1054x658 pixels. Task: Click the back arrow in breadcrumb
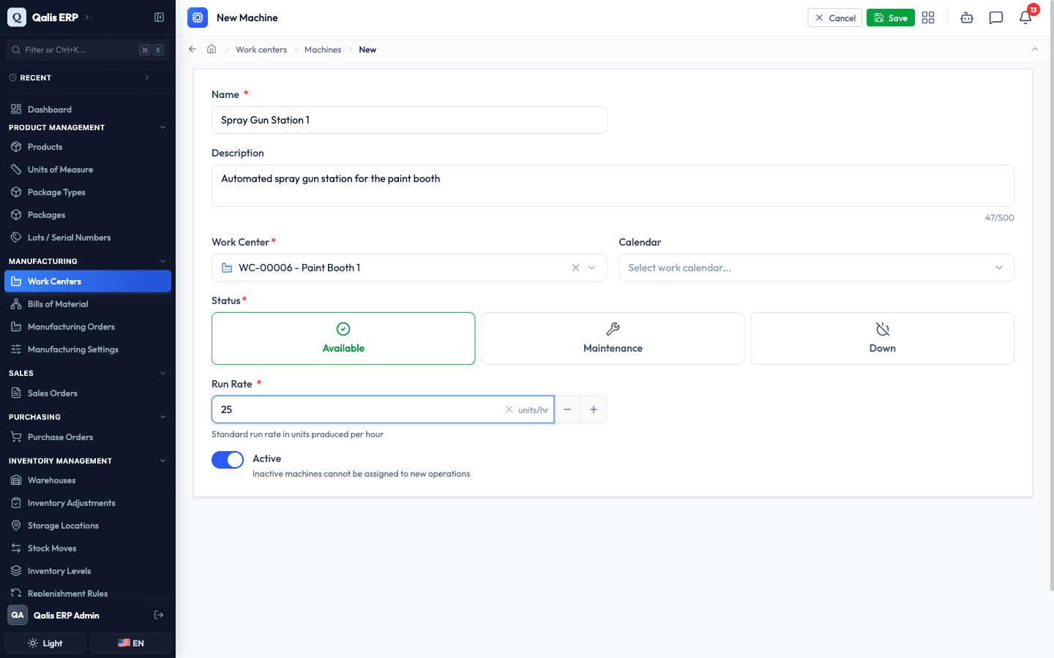193,49
